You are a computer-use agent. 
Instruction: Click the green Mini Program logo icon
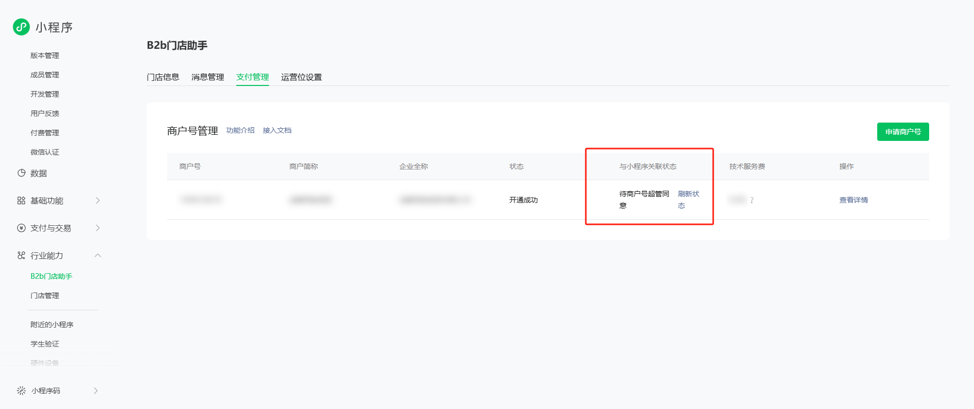[x=21, y=27]
